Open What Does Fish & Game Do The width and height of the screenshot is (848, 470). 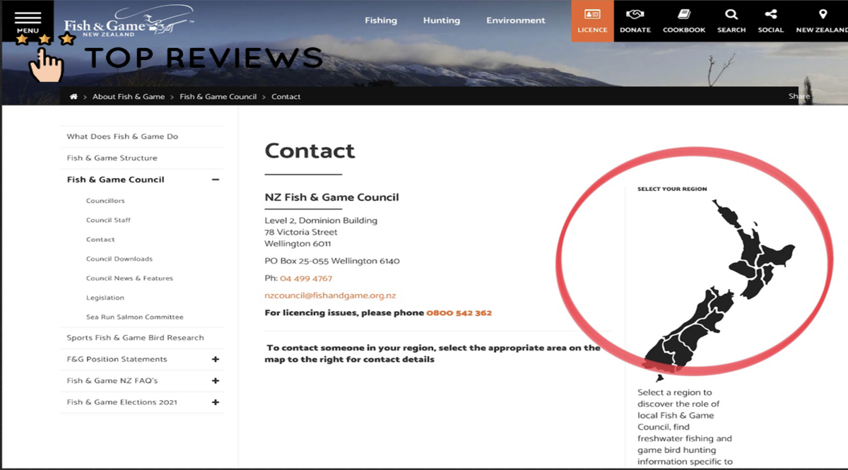click(122, 136)
